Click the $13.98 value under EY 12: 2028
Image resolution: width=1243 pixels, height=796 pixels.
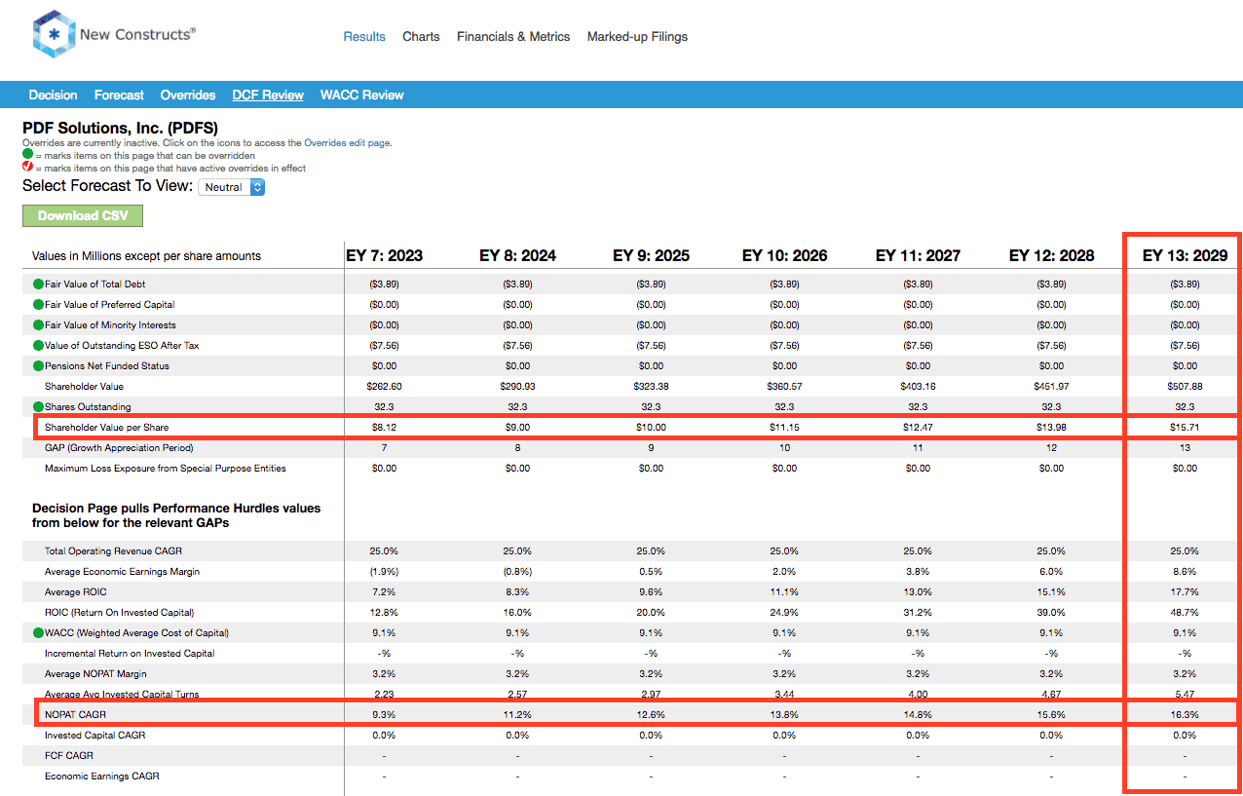click(x=1051, y=428)
